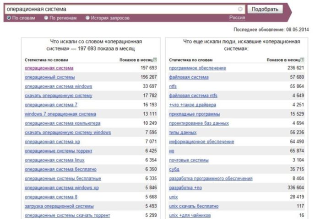Select the 'История запросов' radio button
This screenshot has width=315, height=219.
[87, 18]
